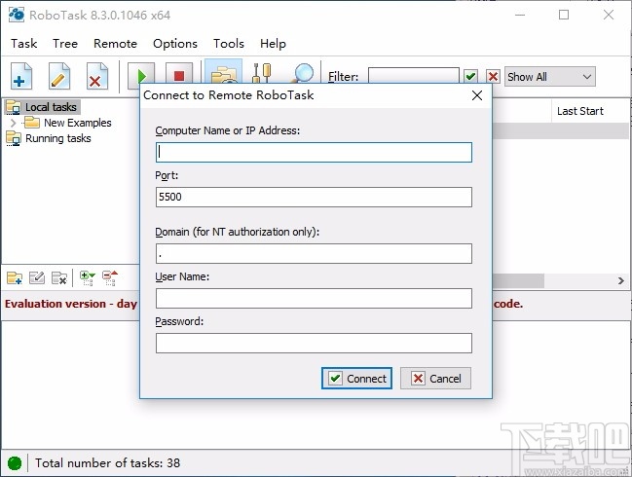Click the Last Start column header

click(580, 111)
